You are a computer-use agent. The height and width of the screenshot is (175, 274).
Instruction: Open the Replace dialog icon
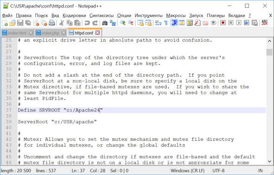pos(113,23)
